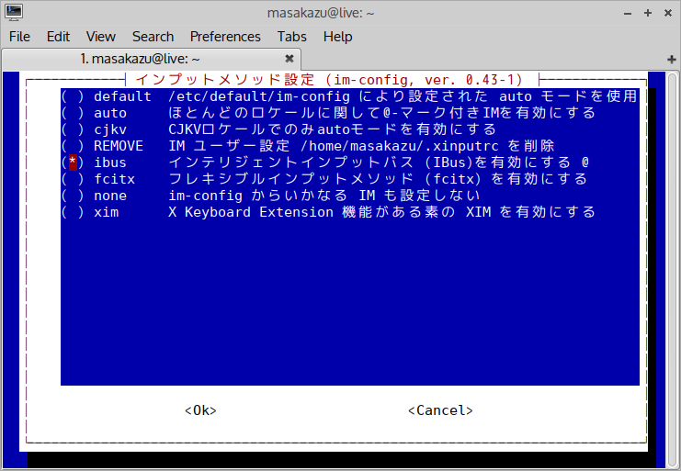Open the File menu
The width and height of the screenshot is (681, 471).
(x=19, y=37)
